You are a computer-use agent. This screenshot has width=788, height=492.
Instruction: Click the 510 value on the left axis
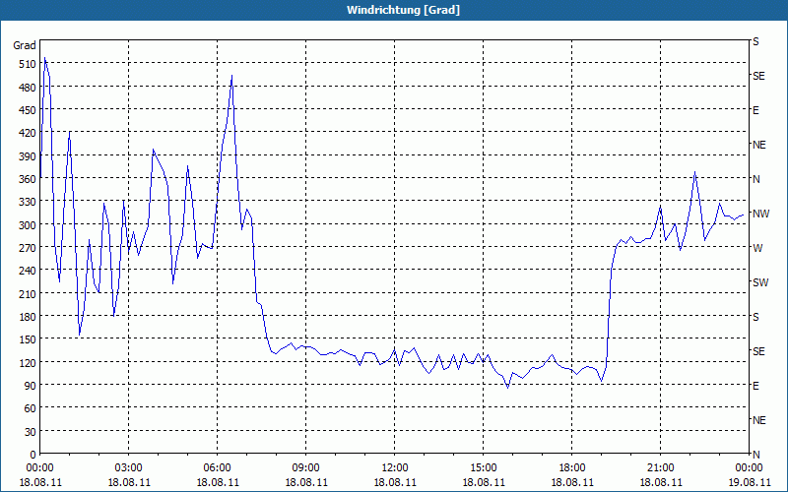point(28,64)
